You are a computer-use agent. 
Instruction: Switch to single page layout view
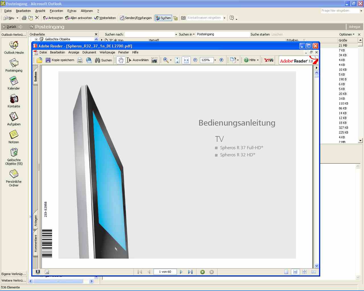[x=286, y=272]
